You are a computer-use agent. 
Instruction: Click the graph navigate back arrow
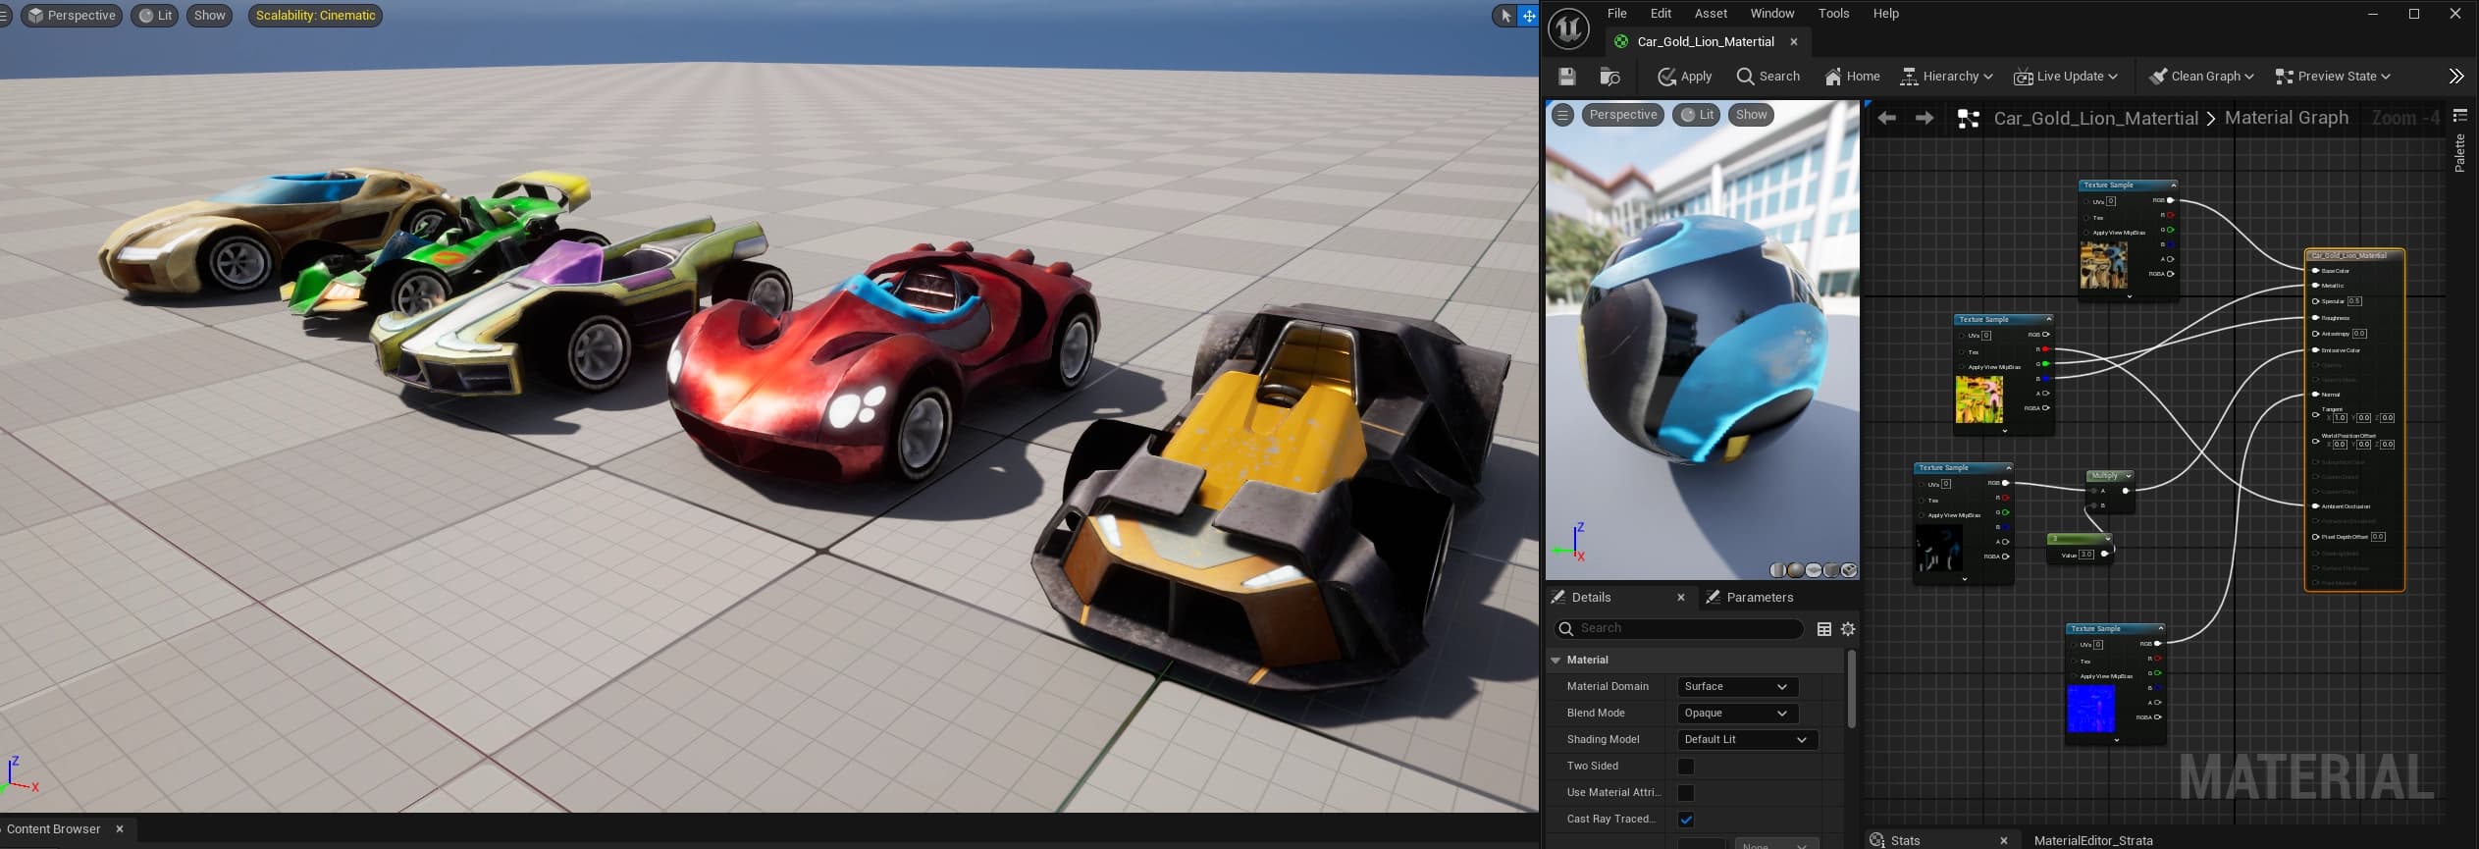1886,119
